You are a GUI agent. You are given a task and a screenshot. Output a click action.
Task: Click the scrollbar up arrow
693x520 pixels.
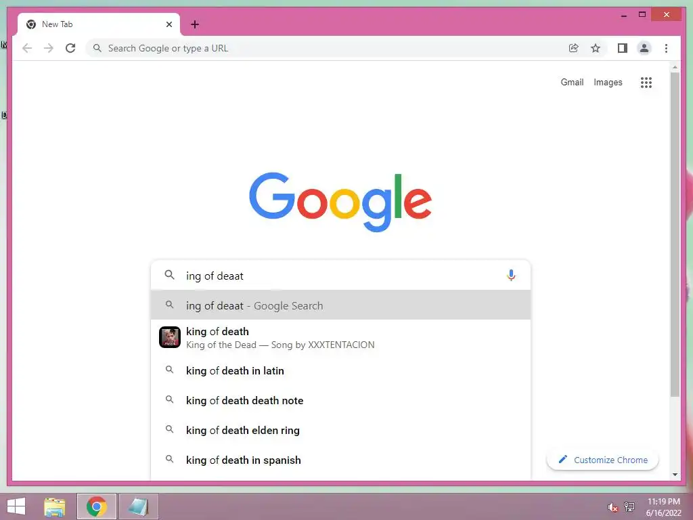675,67
